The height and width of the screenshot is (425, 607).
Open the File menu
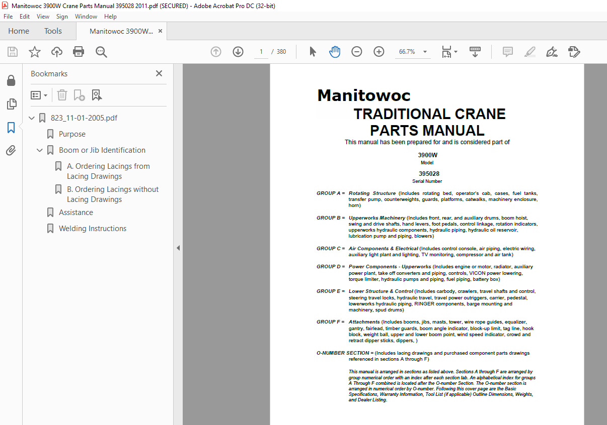8,17
